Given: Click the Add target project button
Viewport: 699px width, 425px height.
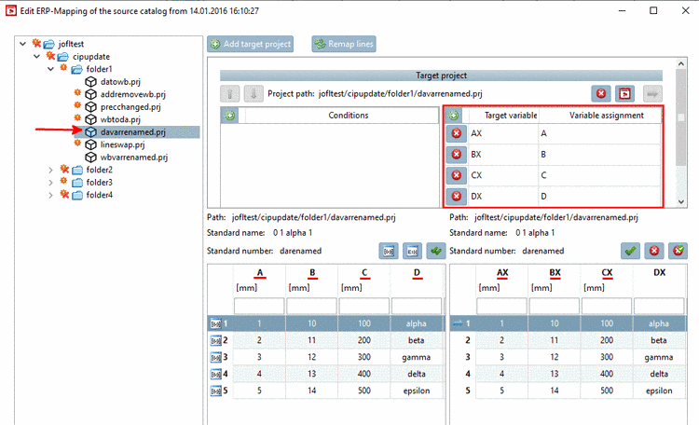Looking at the screenshot, I should coord(250,44).
